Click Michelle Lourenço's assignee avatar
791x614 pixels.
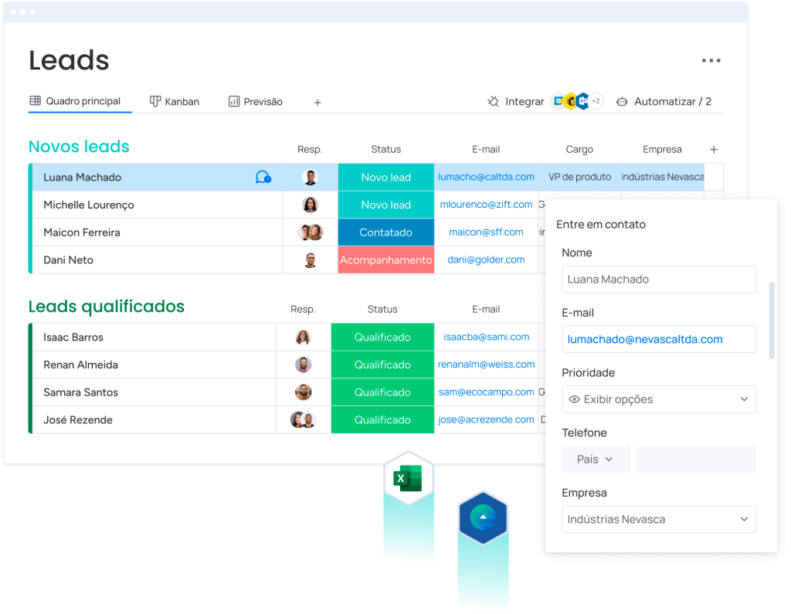coord(310,205)
